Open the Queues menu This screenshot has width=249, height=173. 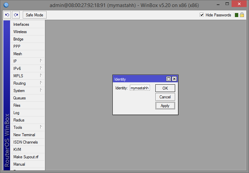pyautogui.click(x=28, y=98)
